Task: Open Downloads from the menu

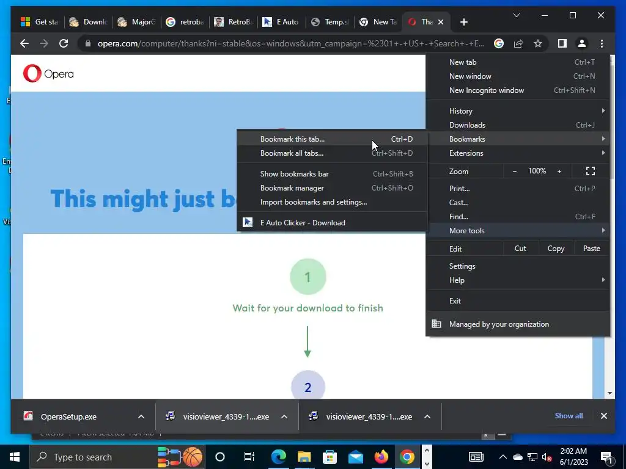Action: (518, 125)
